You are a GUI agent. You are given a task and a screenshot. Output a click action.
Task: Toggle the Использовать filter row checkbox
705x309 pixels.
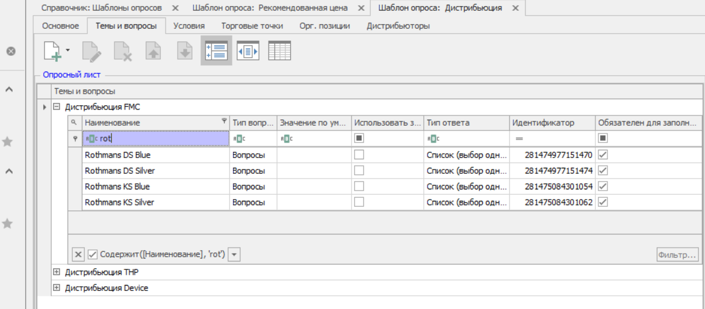[359, 138]
